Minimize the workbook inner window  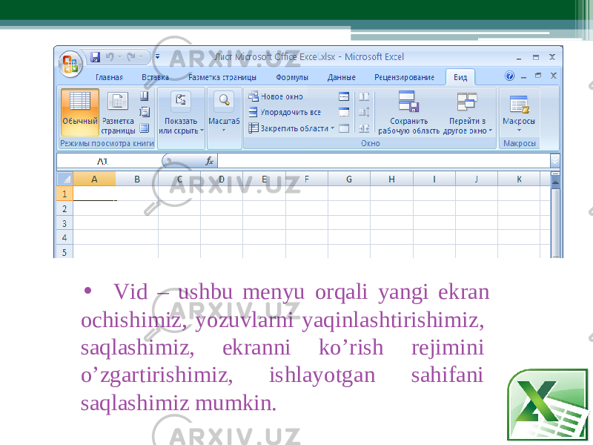(x=524, y=77)
